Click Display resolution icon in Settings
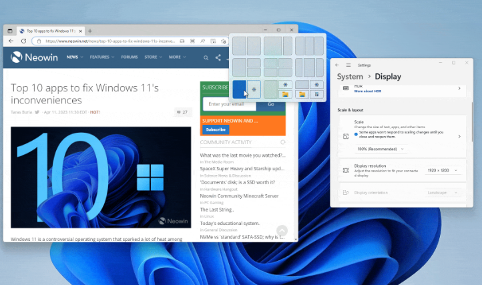This screenshot has width=482, height=285. tap(346, 170)
